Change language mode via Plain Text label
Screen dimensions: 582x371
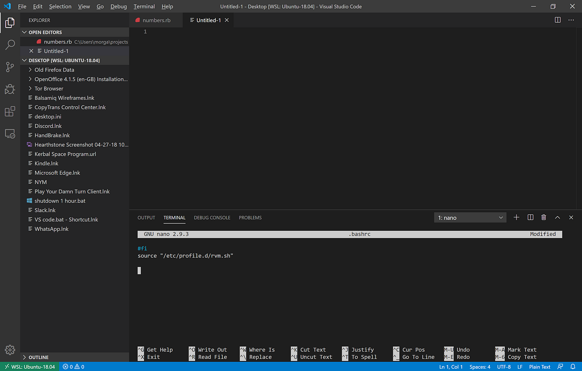point(539,367)
